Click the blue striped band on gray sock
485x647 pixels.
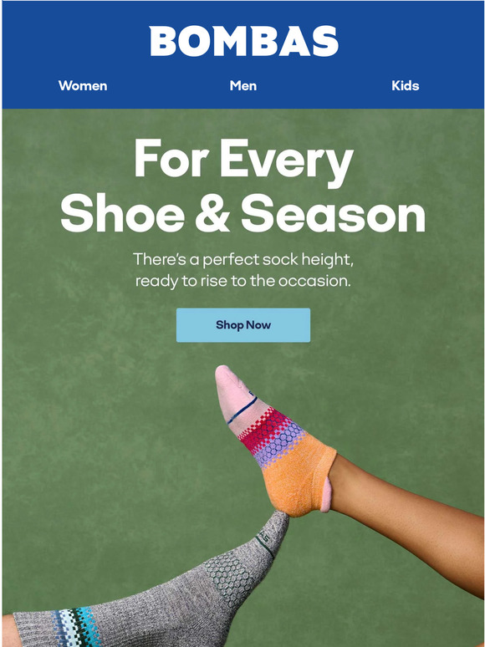76,627
